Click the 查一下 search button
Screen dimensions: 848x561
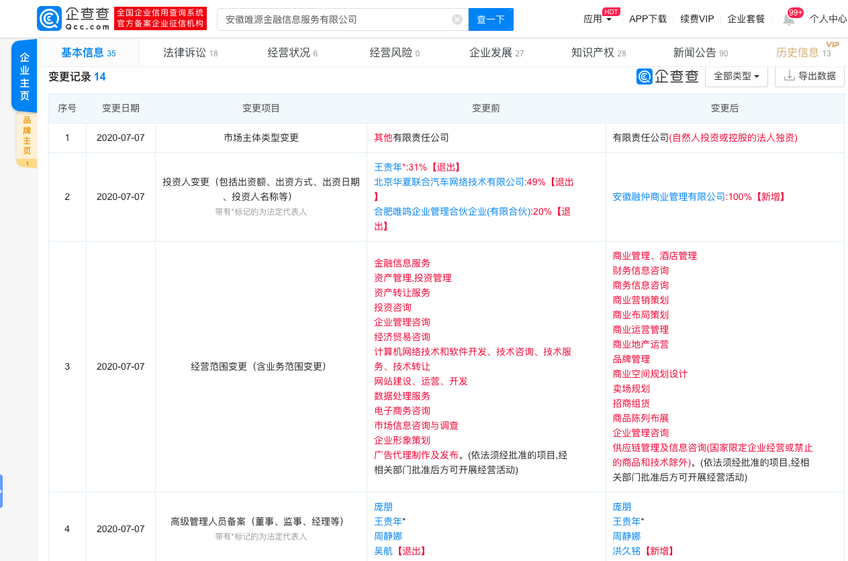[491, 19]
